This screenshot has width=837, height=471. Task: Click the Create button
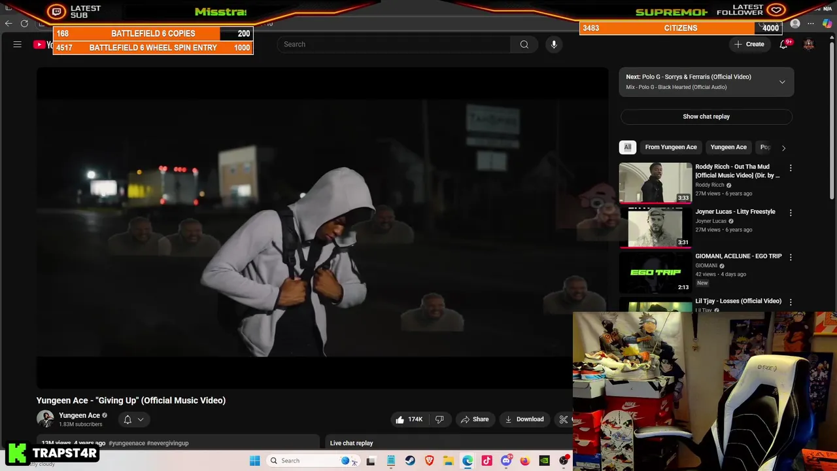(x=749, y=44)
